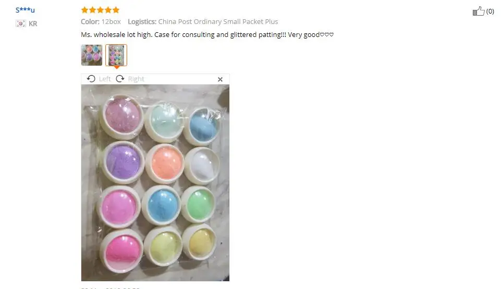Rotate photo using counterclockwise arrow icon
Image resolution: width=502 pixels, height=289 pixels.
(91, 79)
